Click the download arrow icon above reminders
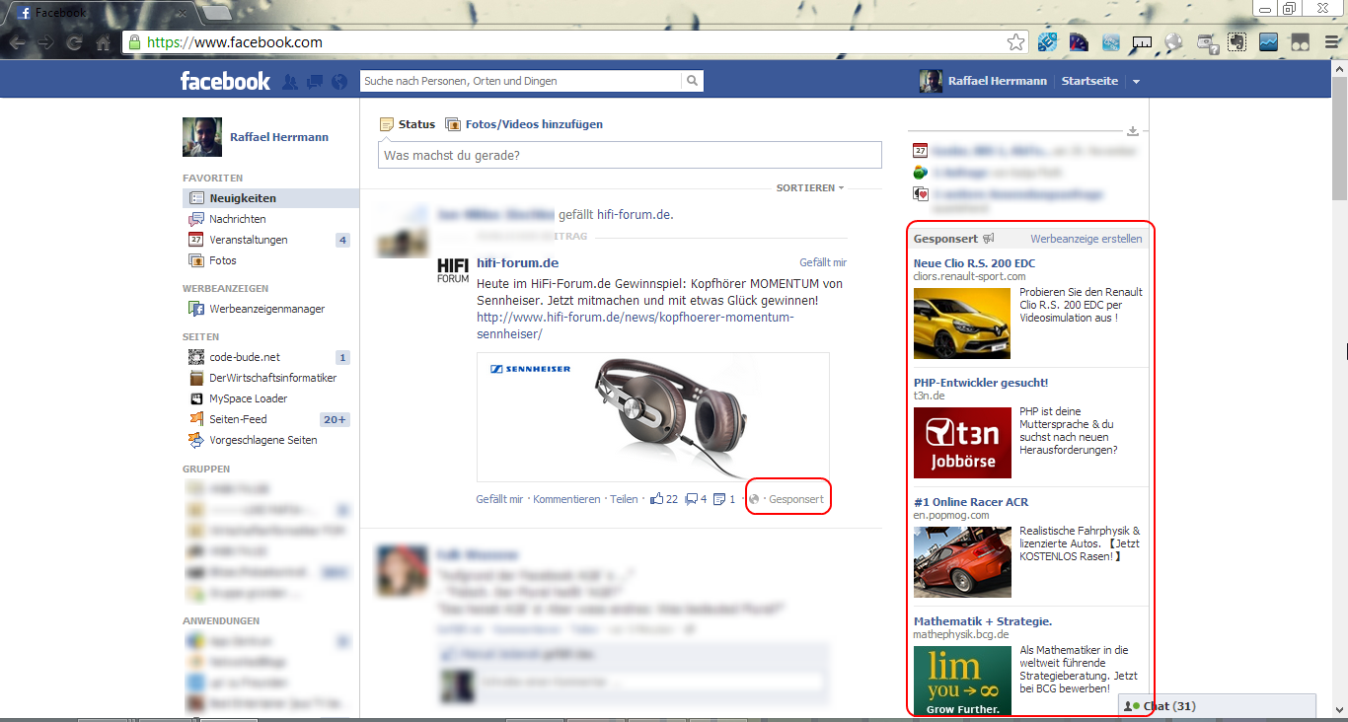Image resolution: width=1348 pixels, height=722 pixels. coord(1133,130)
